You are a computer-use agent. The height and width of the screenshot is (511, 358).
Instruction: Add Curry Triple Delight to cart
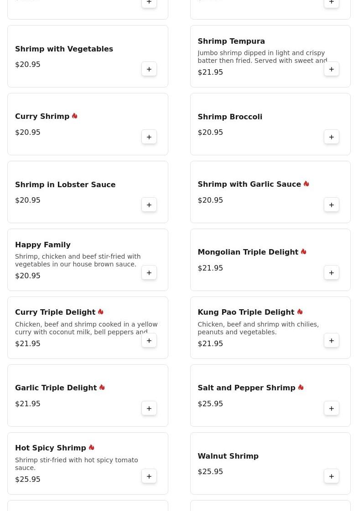coord(149,341)
